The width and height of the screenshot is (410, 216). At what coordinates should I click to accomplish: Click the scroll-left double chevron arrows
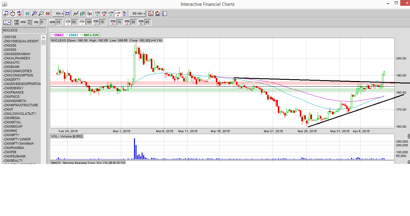(x=27, y=13)
